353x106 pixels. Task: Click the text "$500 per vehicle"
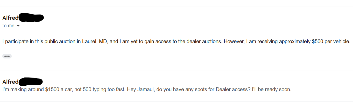tap(331, 42)
